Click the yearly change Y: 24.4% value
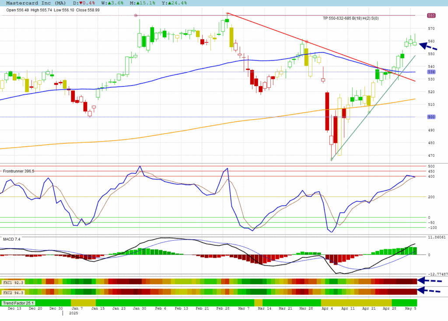 pos(174,3)
